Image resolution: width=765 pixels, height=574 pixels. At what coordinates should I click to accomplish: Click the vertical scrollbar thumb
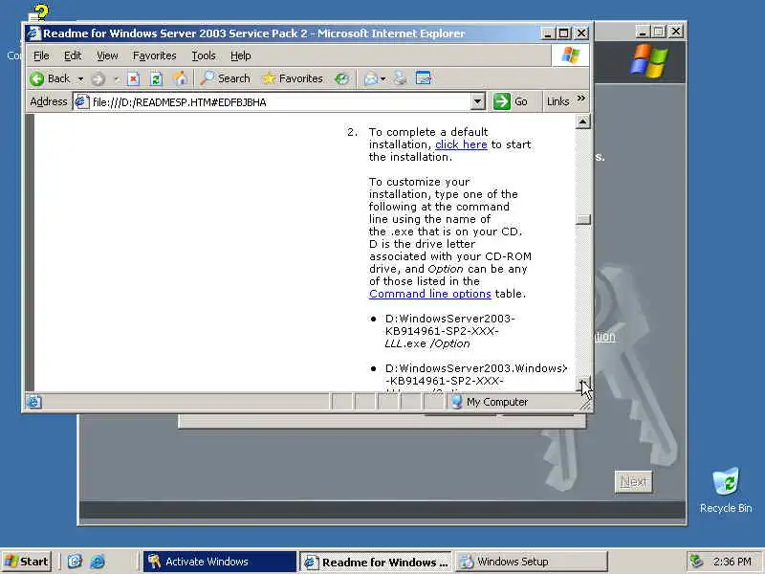point(583,219)
